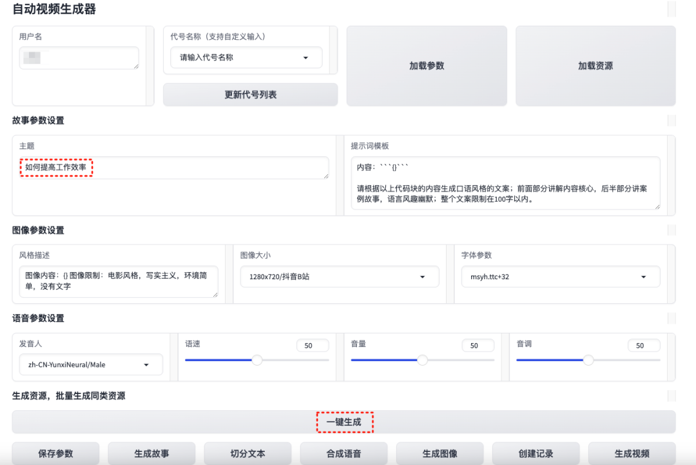696x465 pixels.
Task: Click the 音调 value box showing 50
Action: point(644,346)
